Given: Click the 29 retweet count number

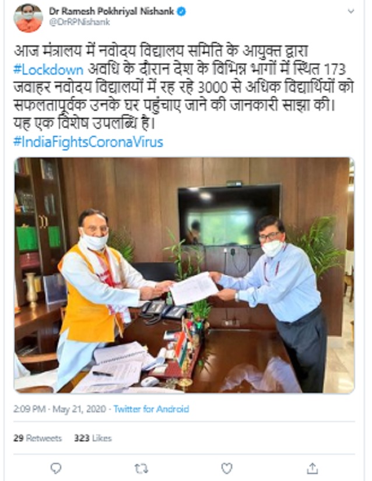Looking at the screenshot, I should pyautogui.click(x=19, y=438).
